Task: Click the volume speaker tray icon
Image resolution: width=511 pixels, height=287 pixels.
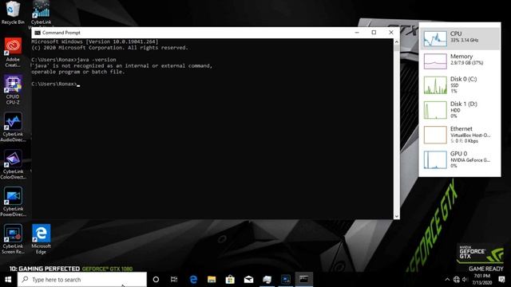Action: (465, 280)
